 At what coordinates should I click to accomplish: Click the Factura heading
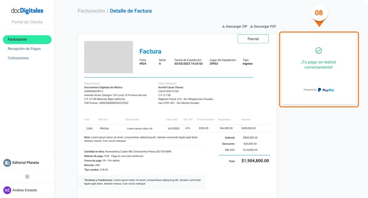(150, 51)
